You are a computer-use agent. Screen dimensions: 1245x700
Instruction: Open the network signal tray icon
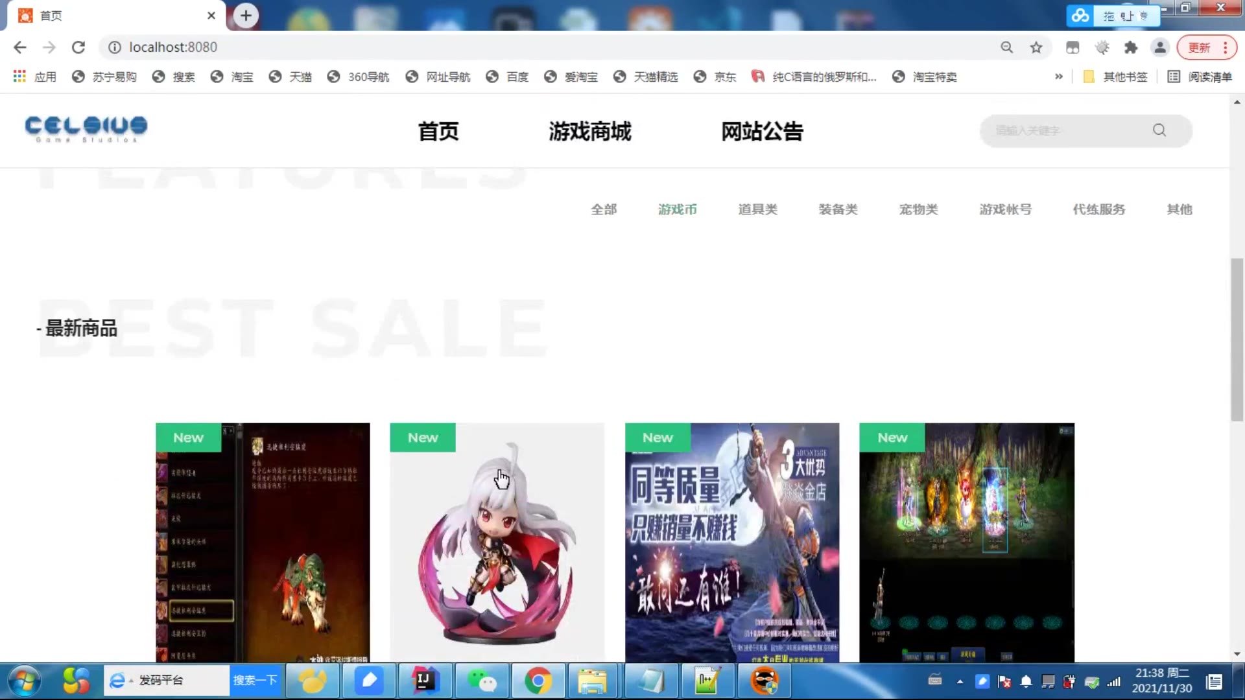(x=1114, y=681)
